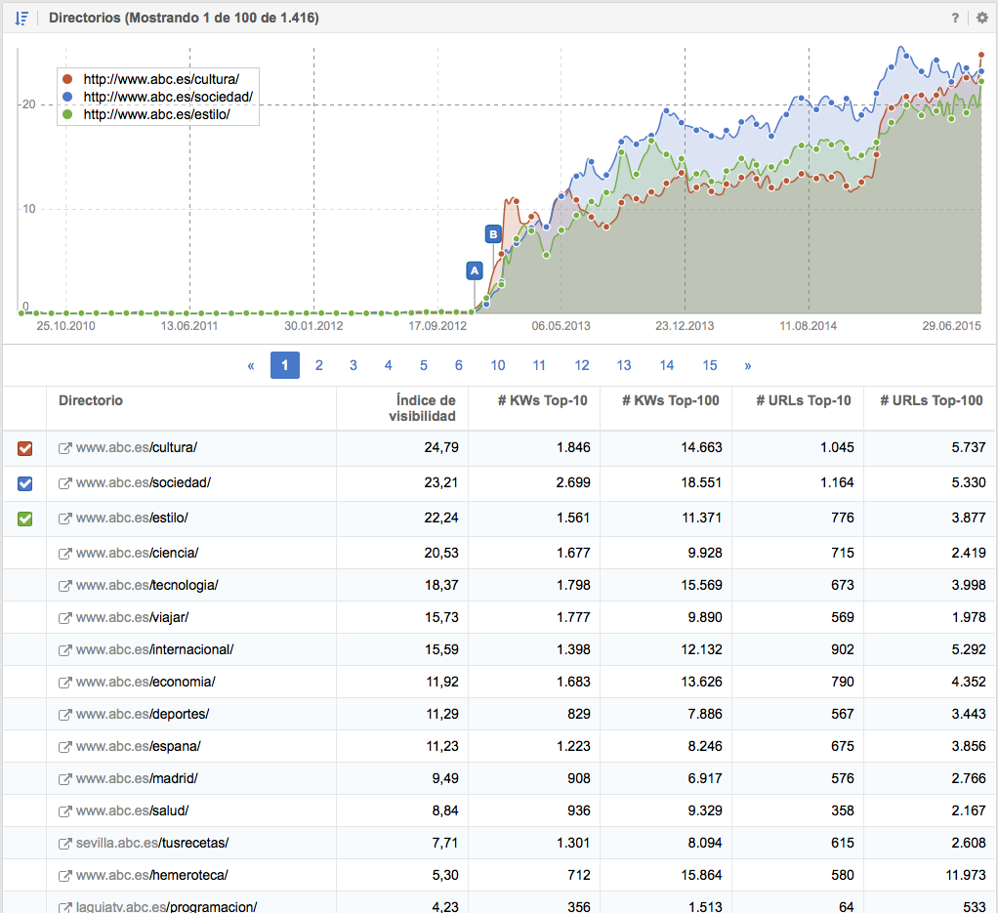Go to page 2 of results
998x913 pixels.
tap(318, 365)
